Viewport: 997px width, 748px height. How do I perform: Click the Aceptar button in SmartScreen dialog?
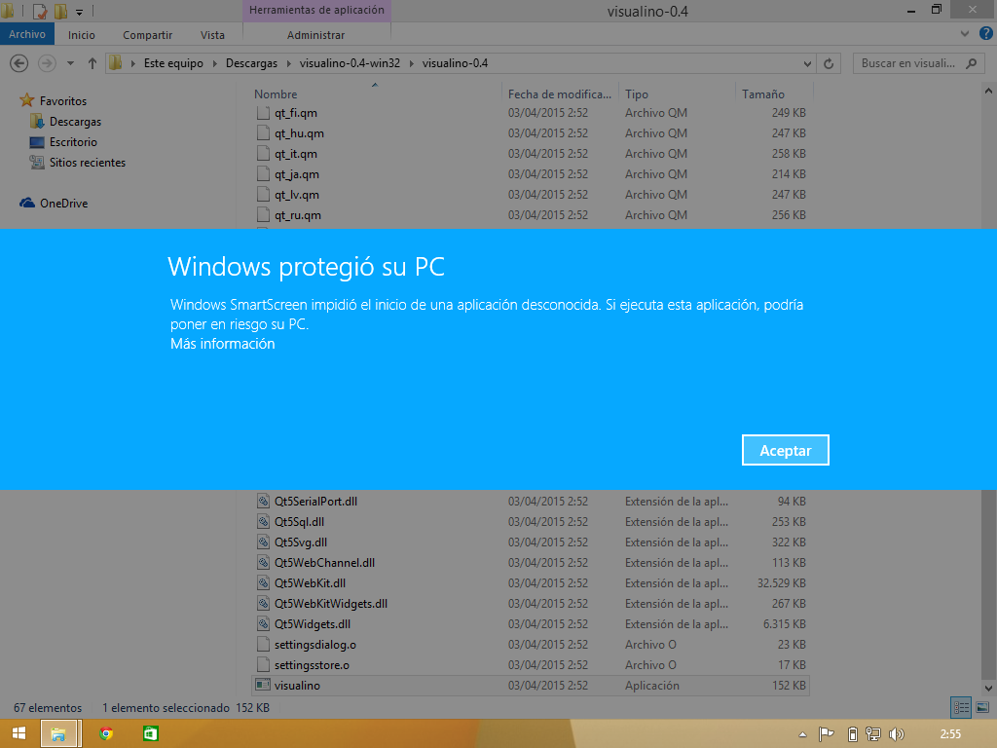tap(786, 450)
